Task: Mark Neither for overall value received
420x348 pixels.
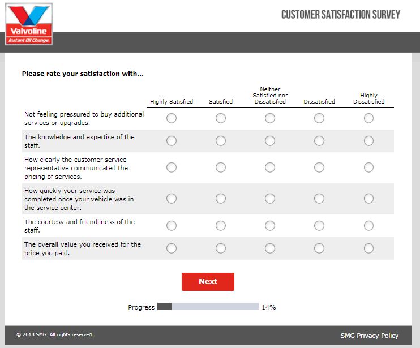Action: (x=270, y=248)
